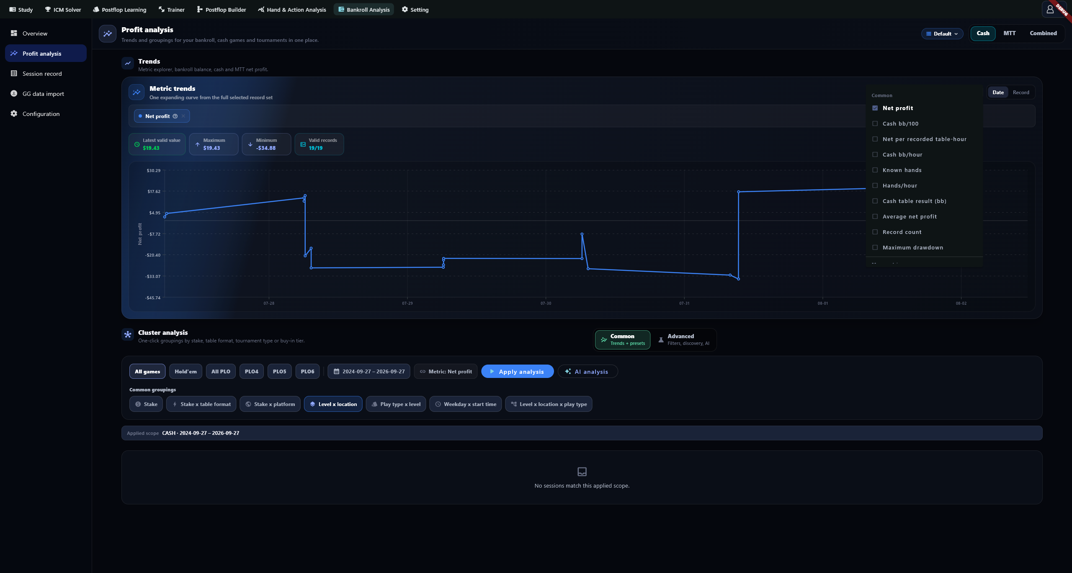Filter games by Hold'em

click(186, 372)
